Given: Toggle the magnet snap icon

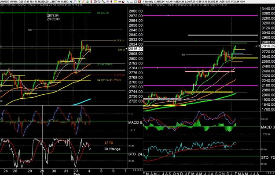Looking at the screenshot, I should coord(123,2).
